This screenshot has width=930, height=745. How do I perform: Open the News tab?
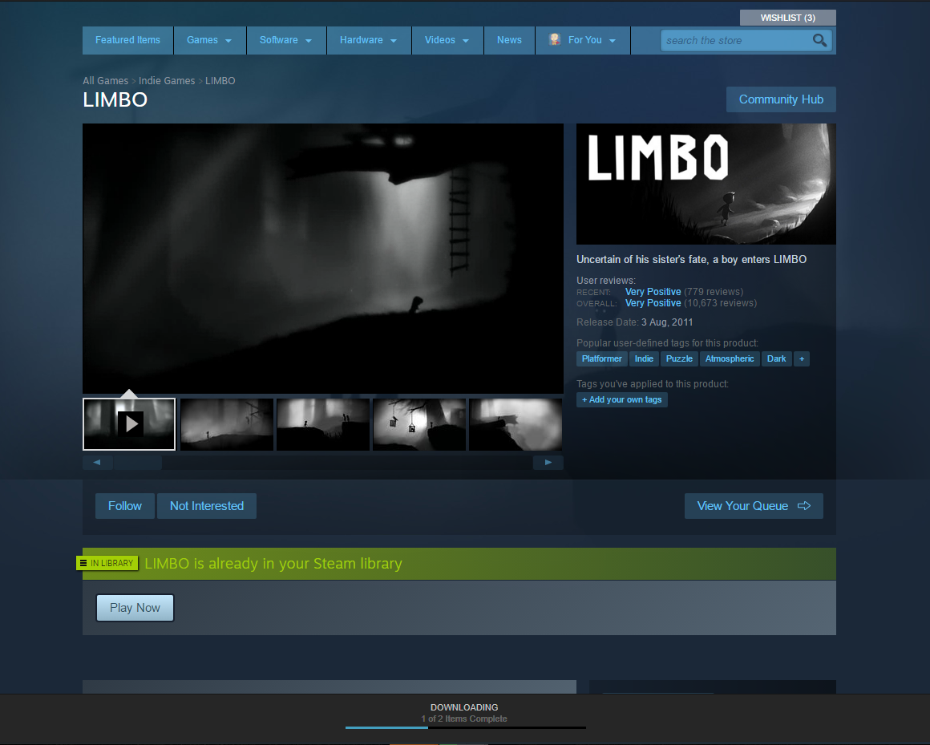click(x=509, y=40)
